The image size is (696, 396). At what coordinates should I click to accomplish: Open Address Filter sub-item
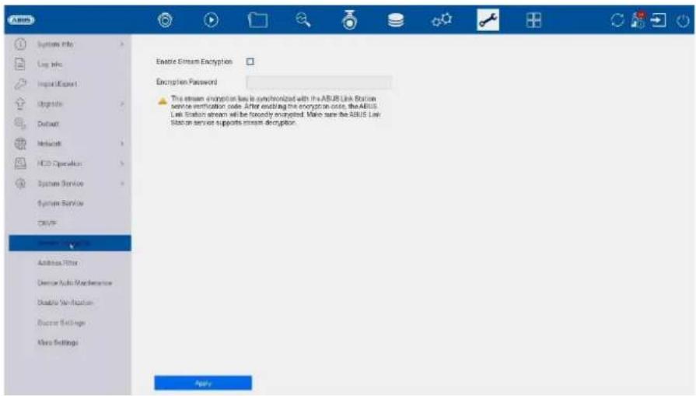click(x=58, y=263)
